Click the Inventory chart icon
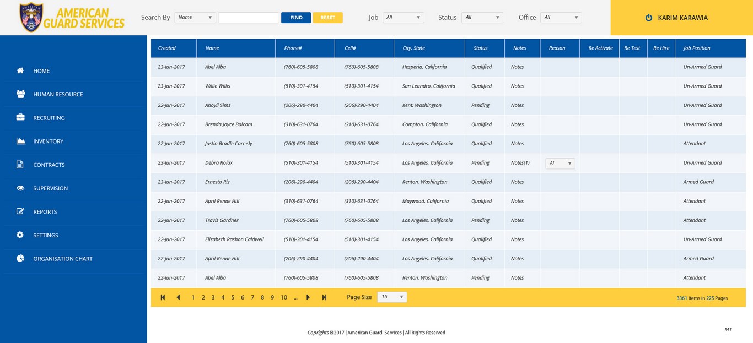The height and width of the screenshot is (343, 753). (20, 141)
